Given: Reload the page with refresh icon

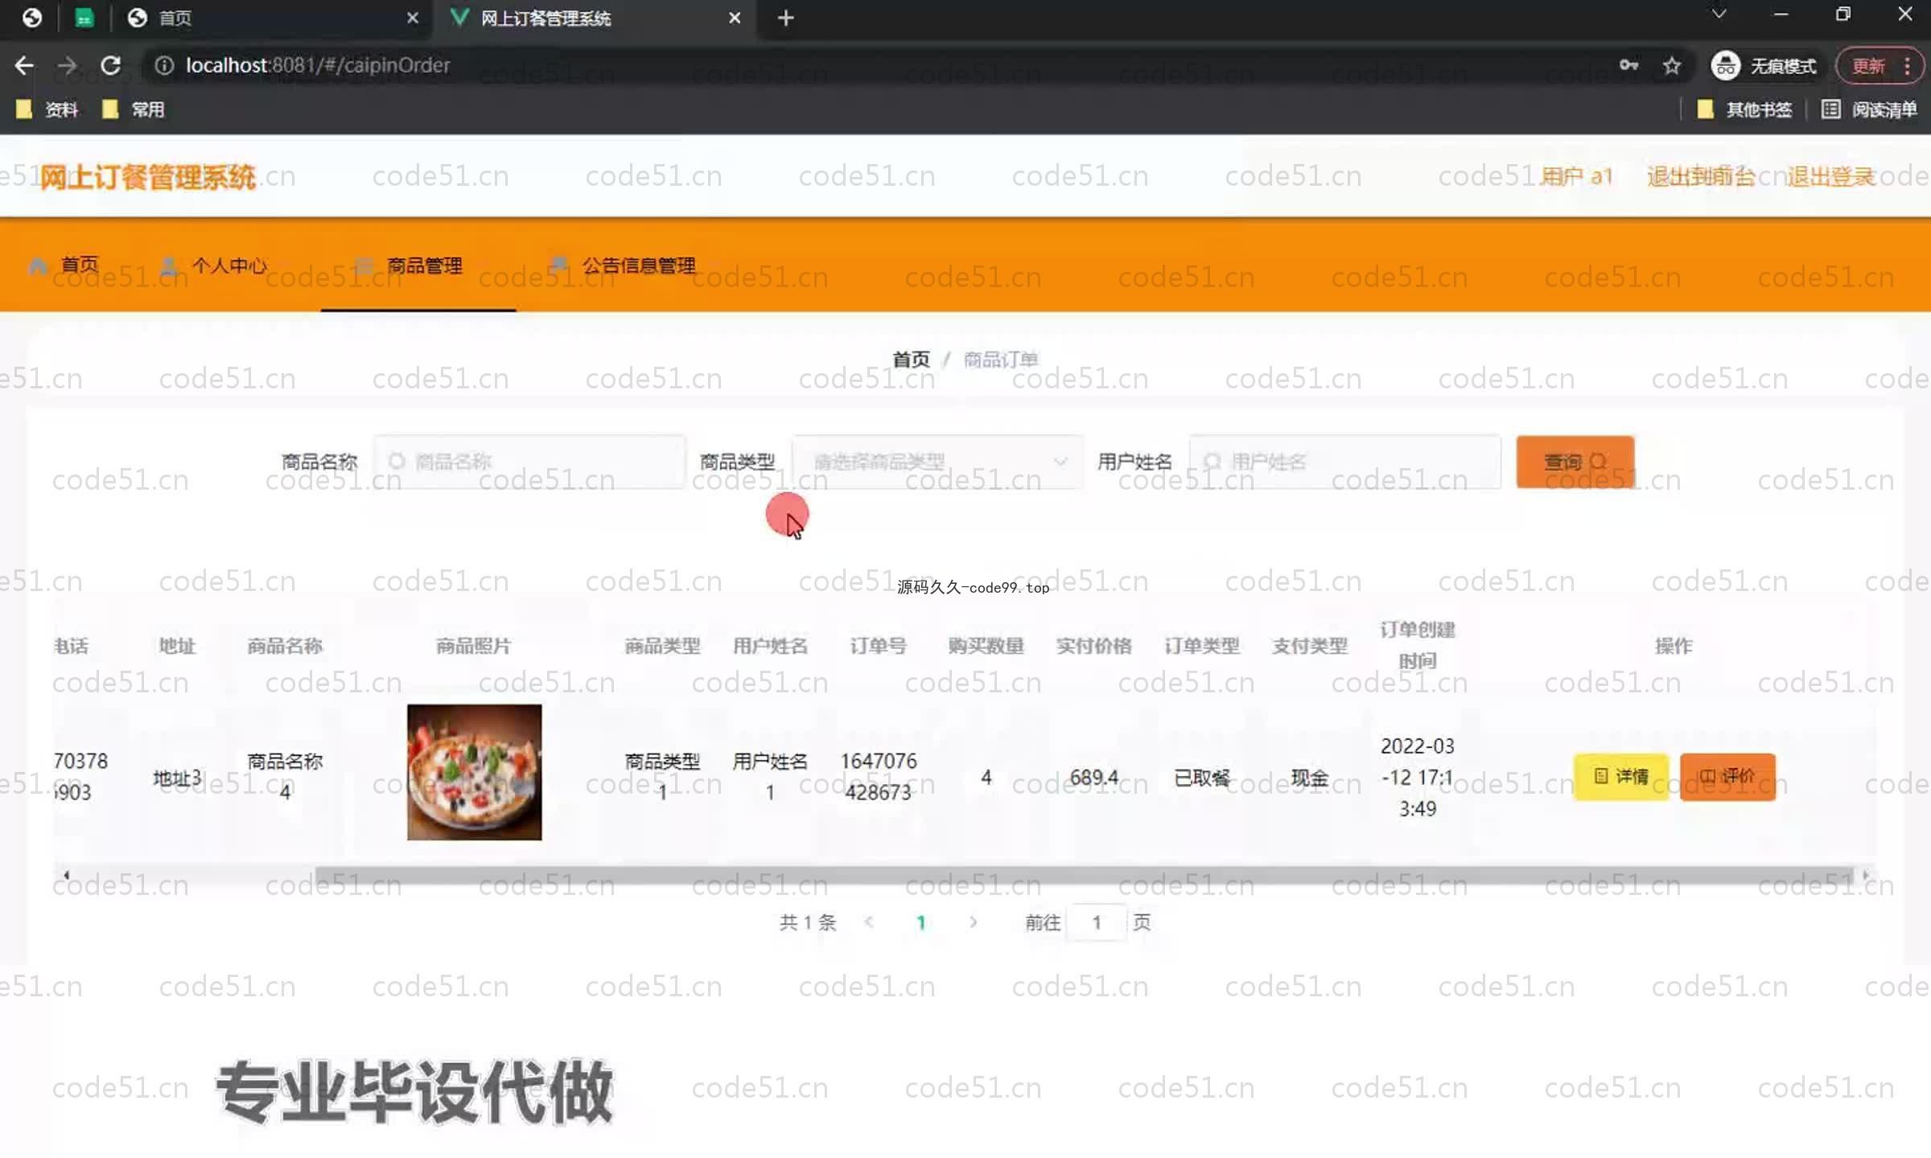Looking at the screenshot, I should 111,65.
